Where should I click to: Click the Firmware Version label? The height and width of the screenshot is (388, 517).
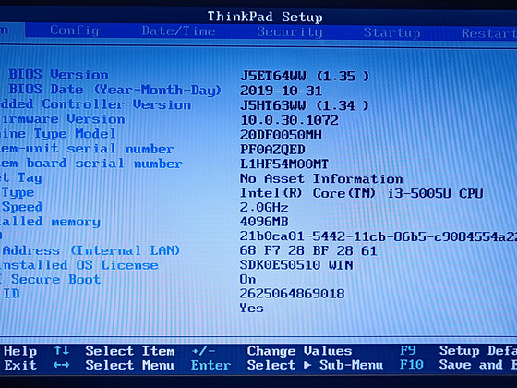63,119
